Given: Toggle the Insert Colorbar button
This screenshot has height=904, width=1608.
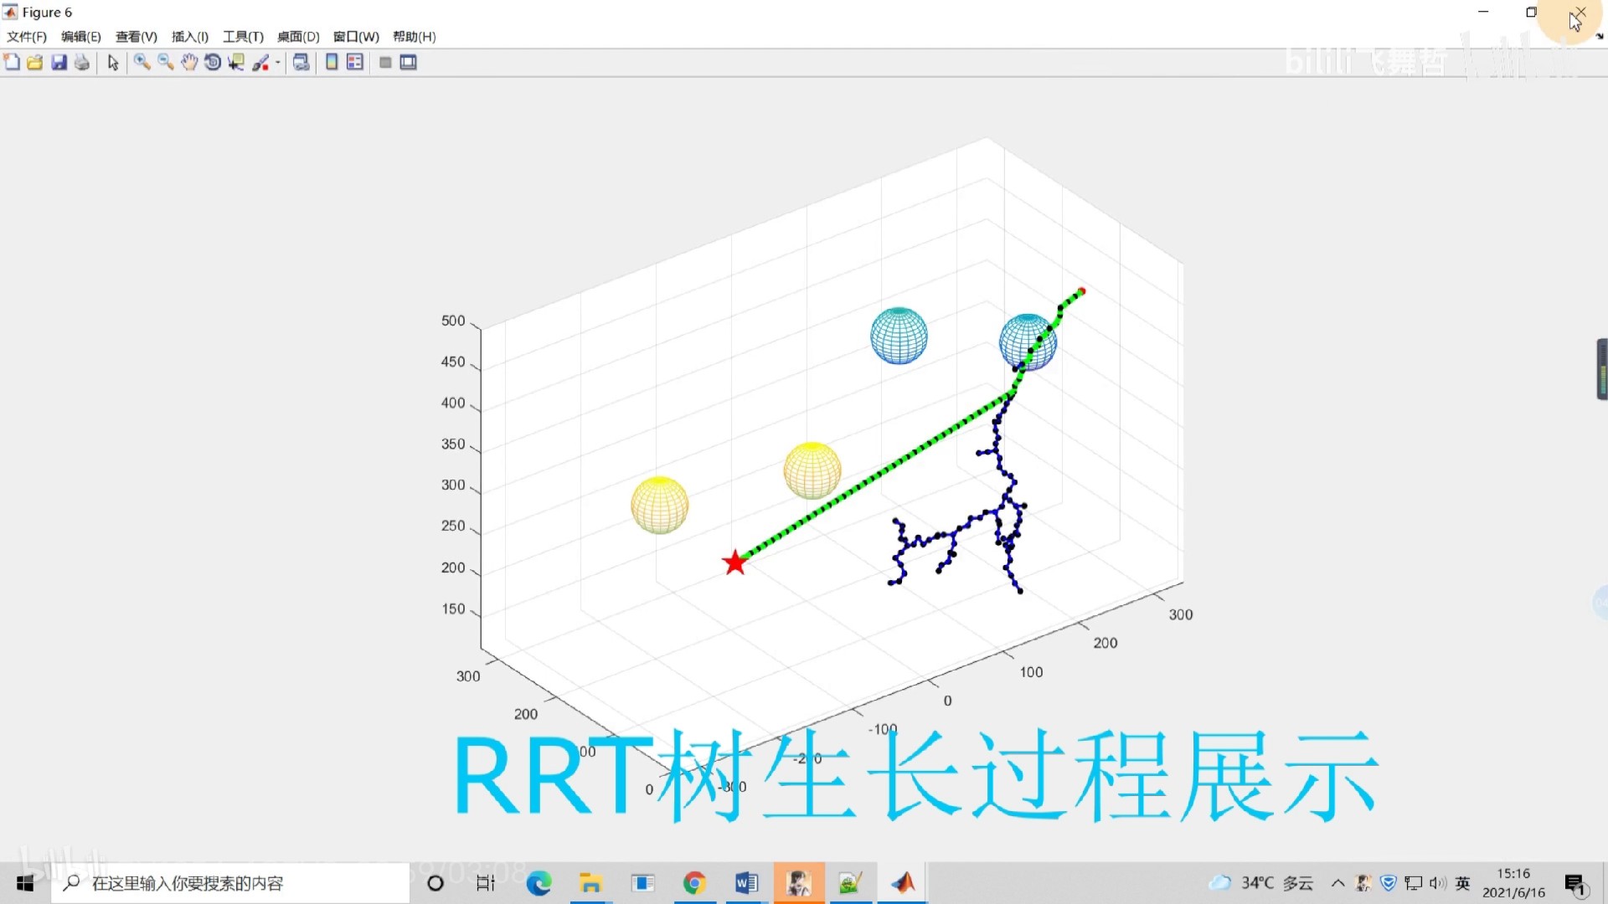Looking at the screenshot, I should [332, 63].
